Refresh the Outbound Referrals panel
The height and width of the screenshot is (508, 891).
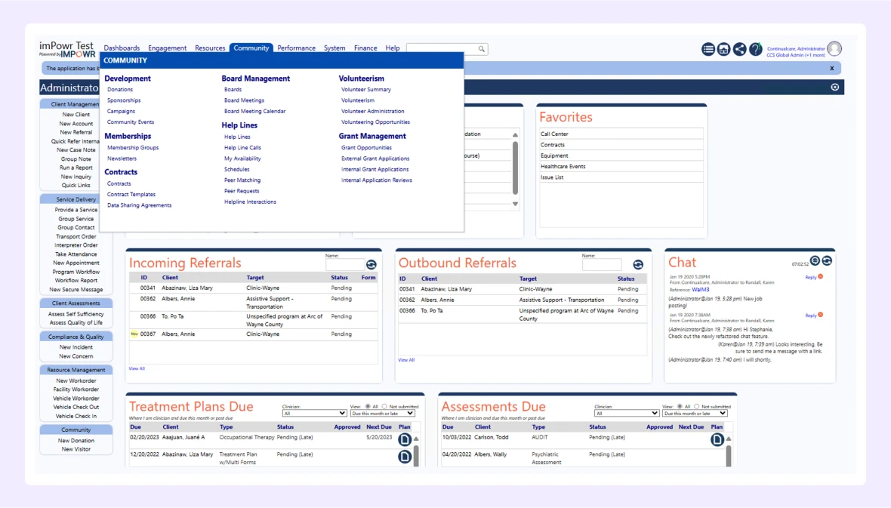(x=638, y=265)
